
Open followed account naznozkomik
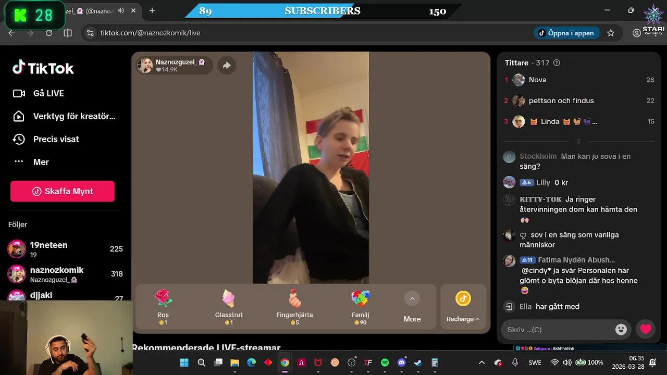[65, 274]
